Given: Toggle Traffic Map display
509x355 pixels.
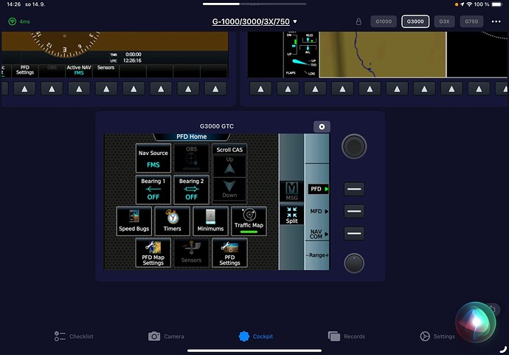Looking at the screenshot, I should [249, 221].
